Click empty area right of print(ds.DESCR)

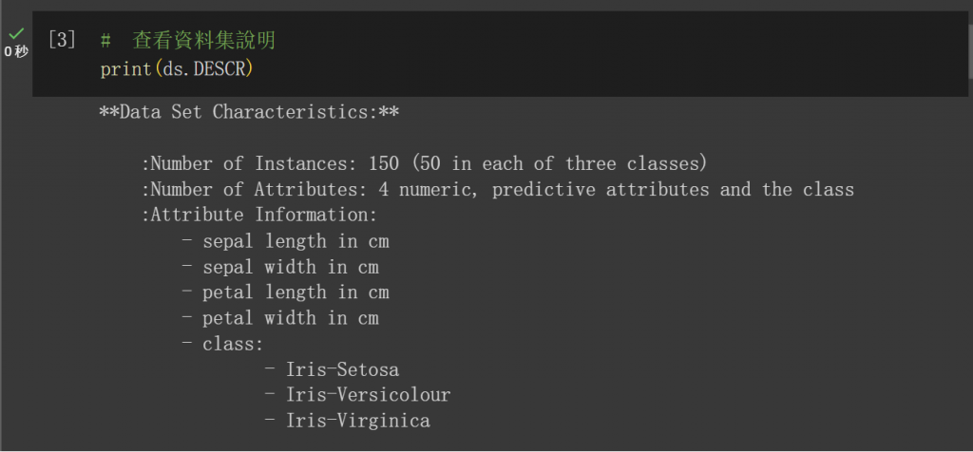coord(570,70)
